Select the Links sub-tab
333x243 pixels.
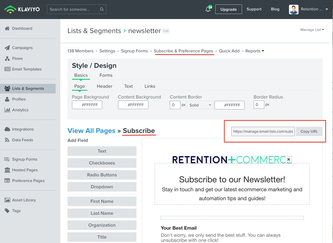(x=150, y=86)
